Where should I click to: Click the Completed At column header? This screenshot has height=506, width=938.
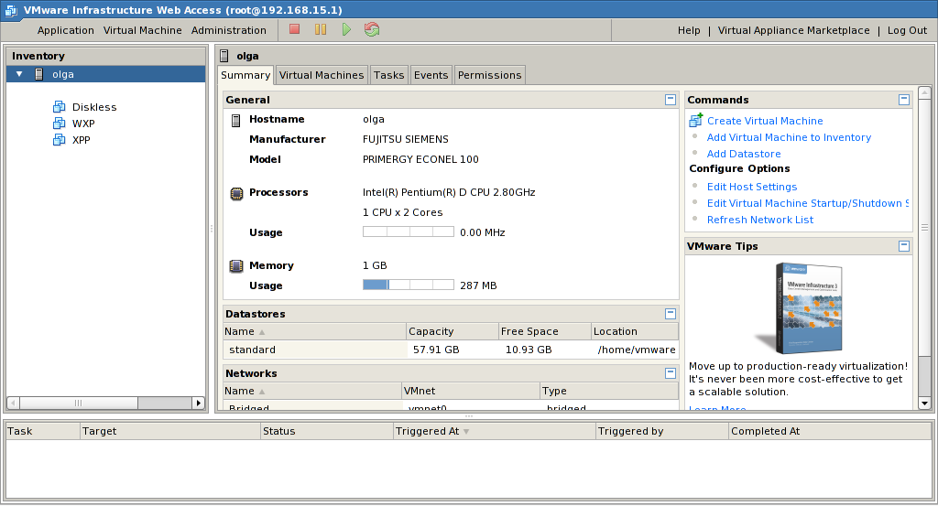[x=830, y=431]
